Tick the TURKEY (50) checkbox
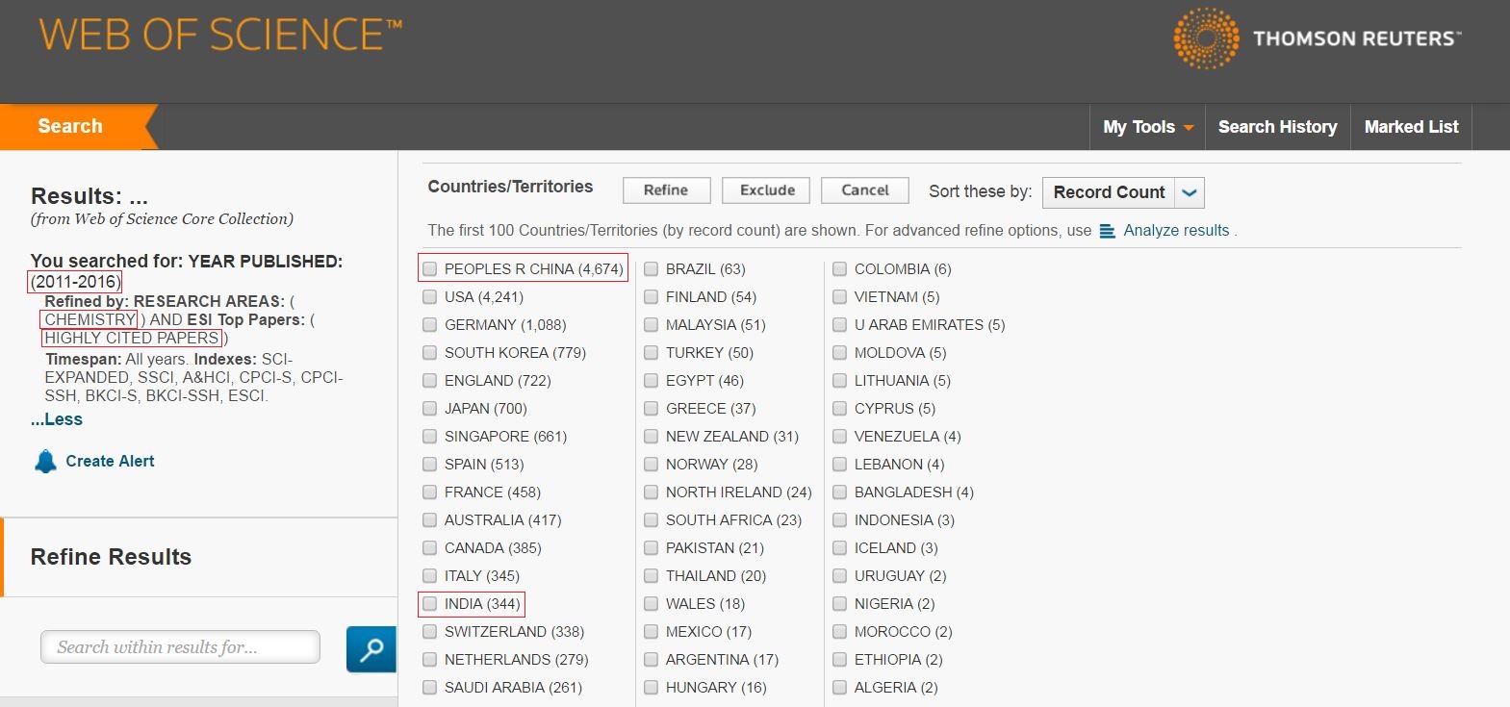Screen dimensions: 1510x707 tap(652, 353)
